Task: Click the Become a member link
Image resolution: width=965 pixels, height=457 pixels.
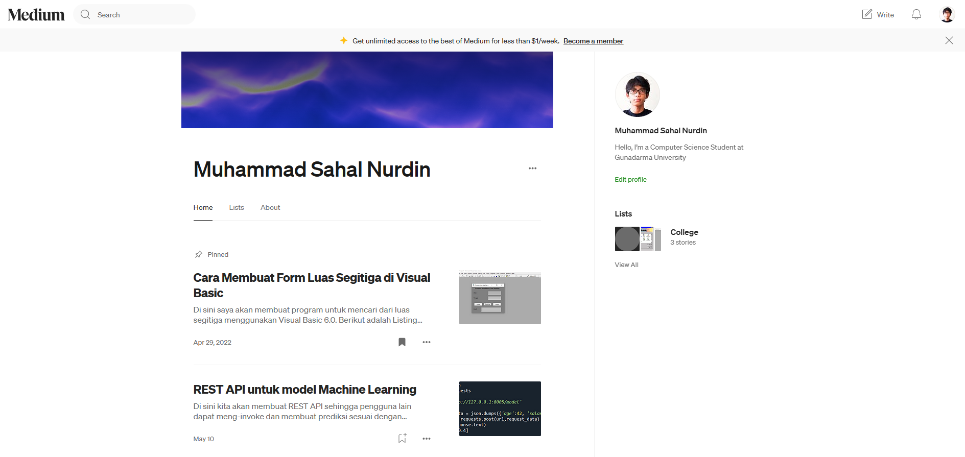Action: [x=593, y=41]
